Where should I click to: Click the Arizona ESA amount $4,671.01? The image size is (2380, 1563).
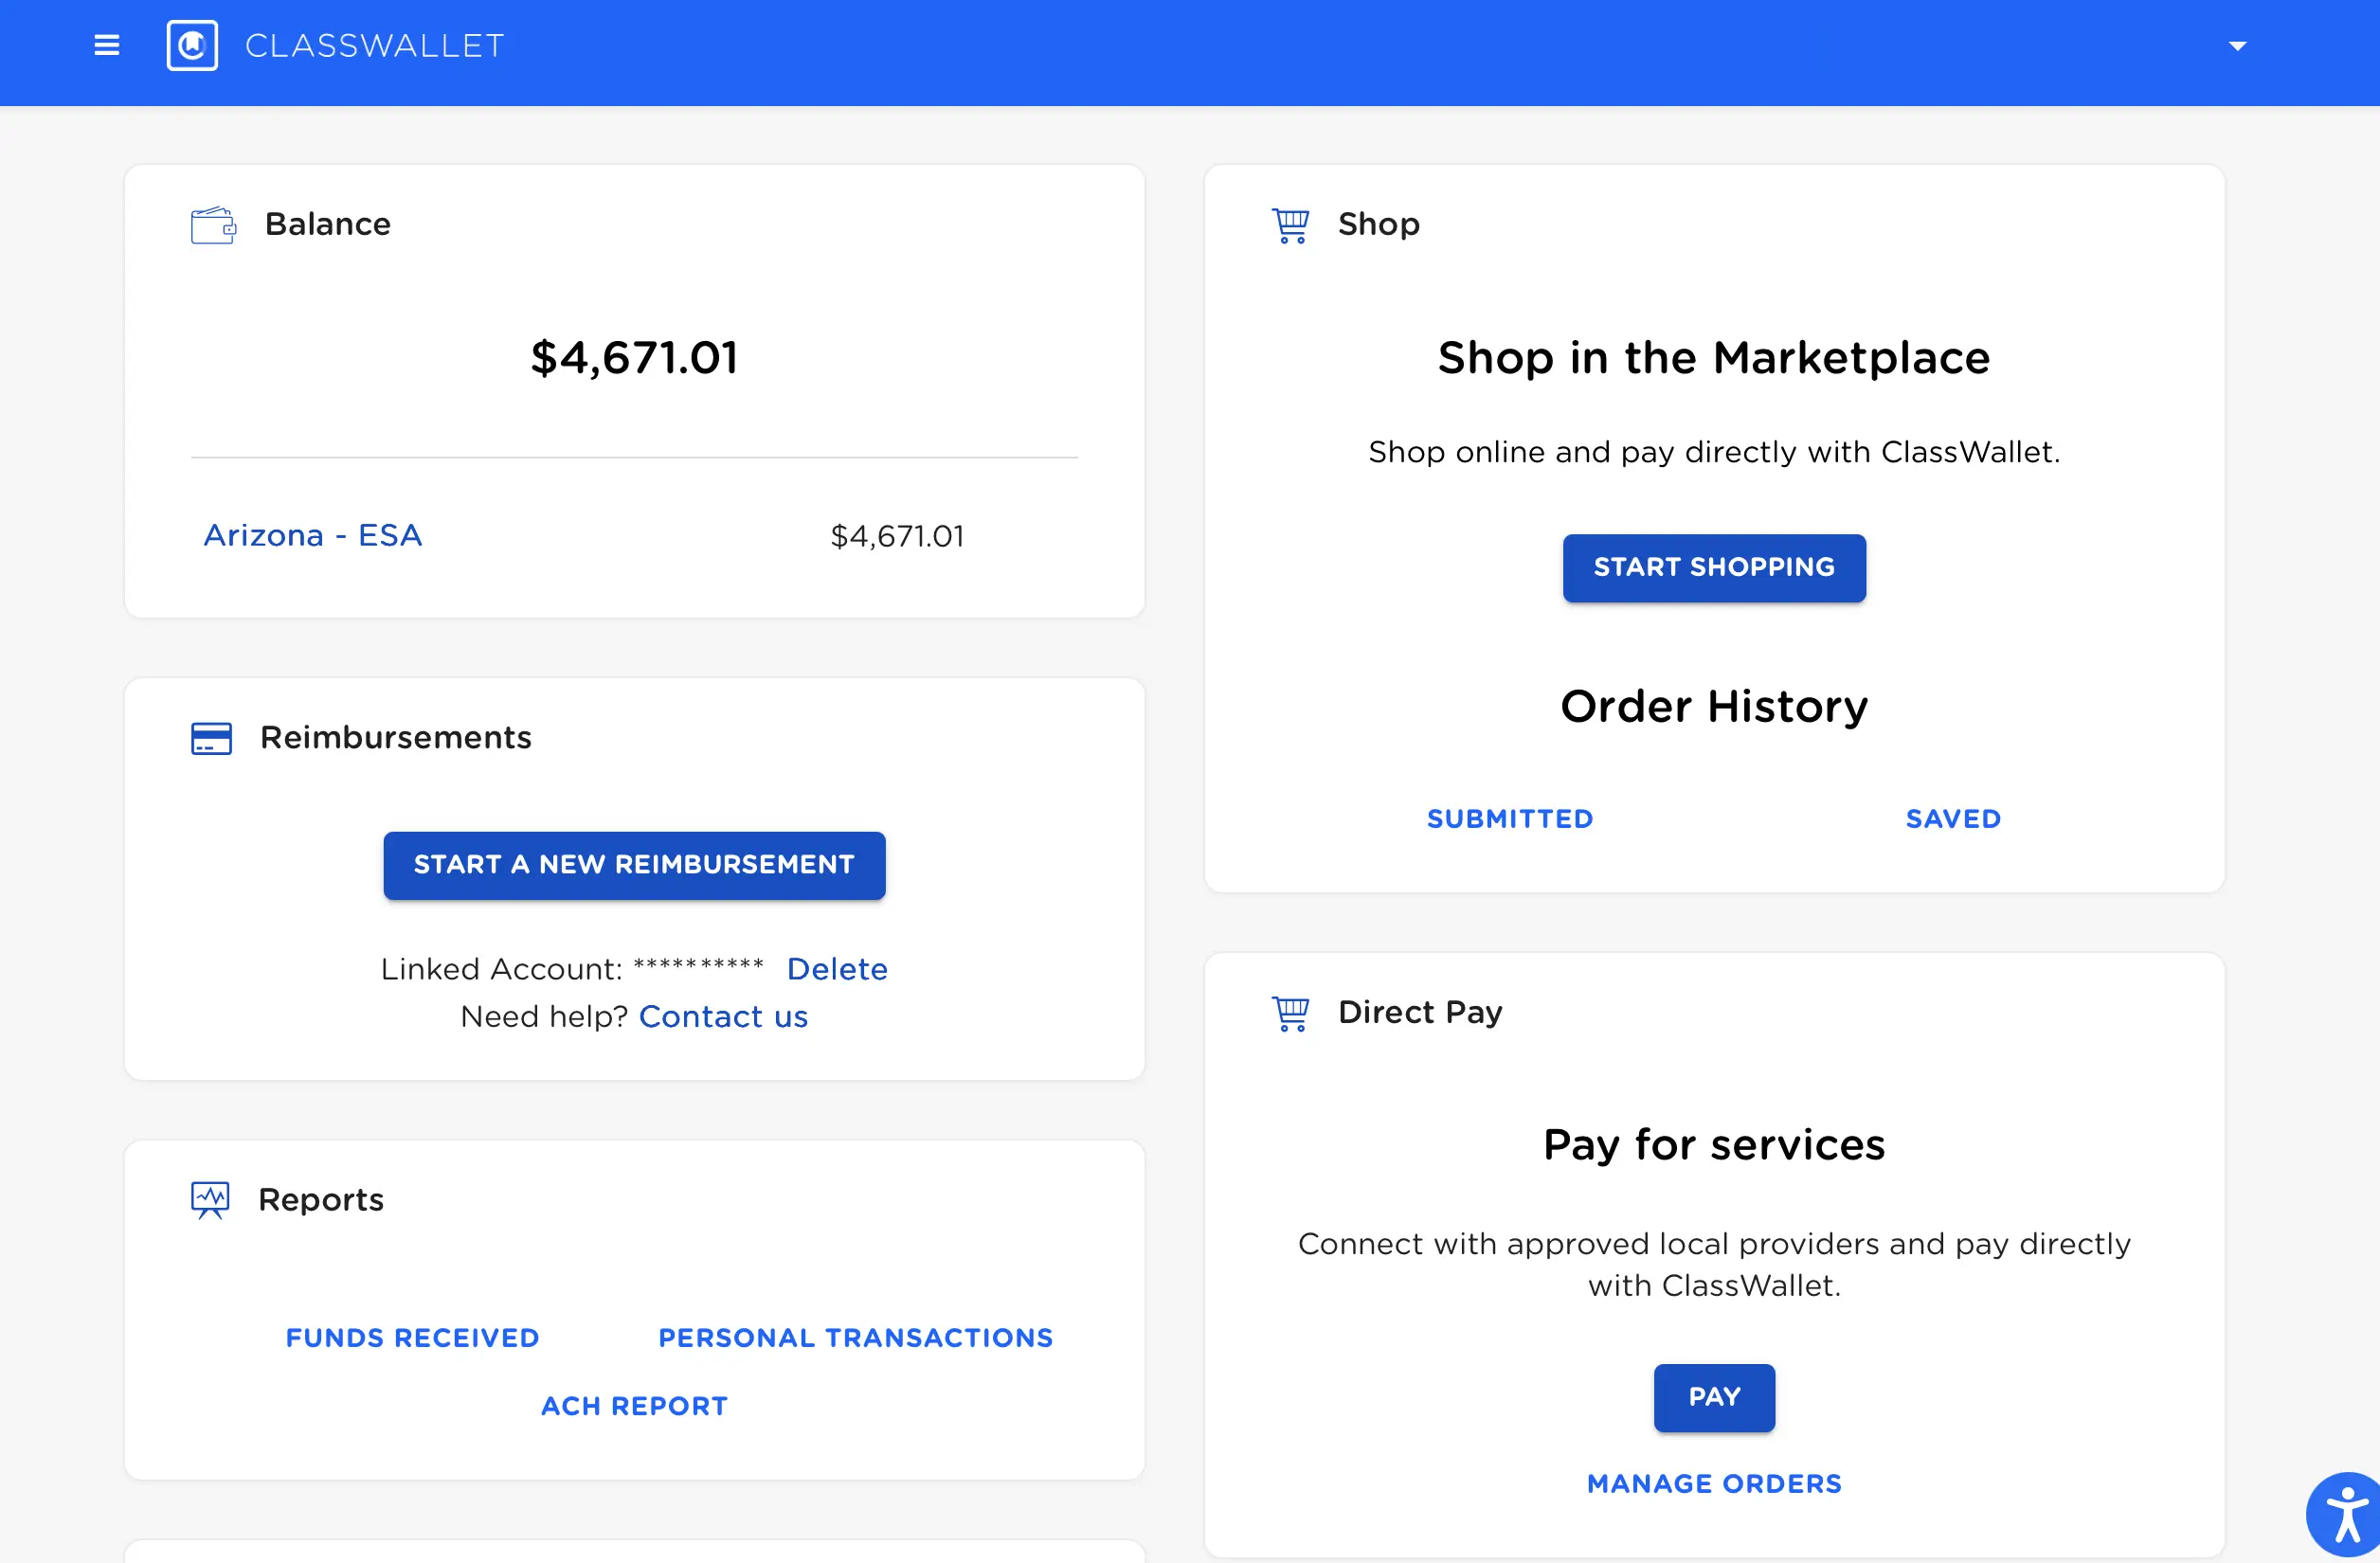point(897,537)
